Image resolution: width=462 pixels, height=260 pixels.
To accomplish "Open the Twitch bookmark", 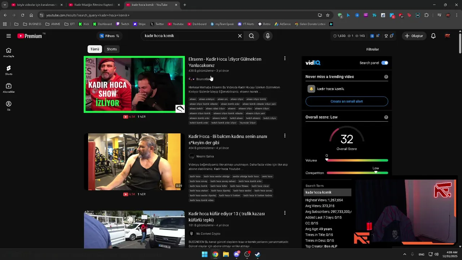I will click(x=123, y=24).
